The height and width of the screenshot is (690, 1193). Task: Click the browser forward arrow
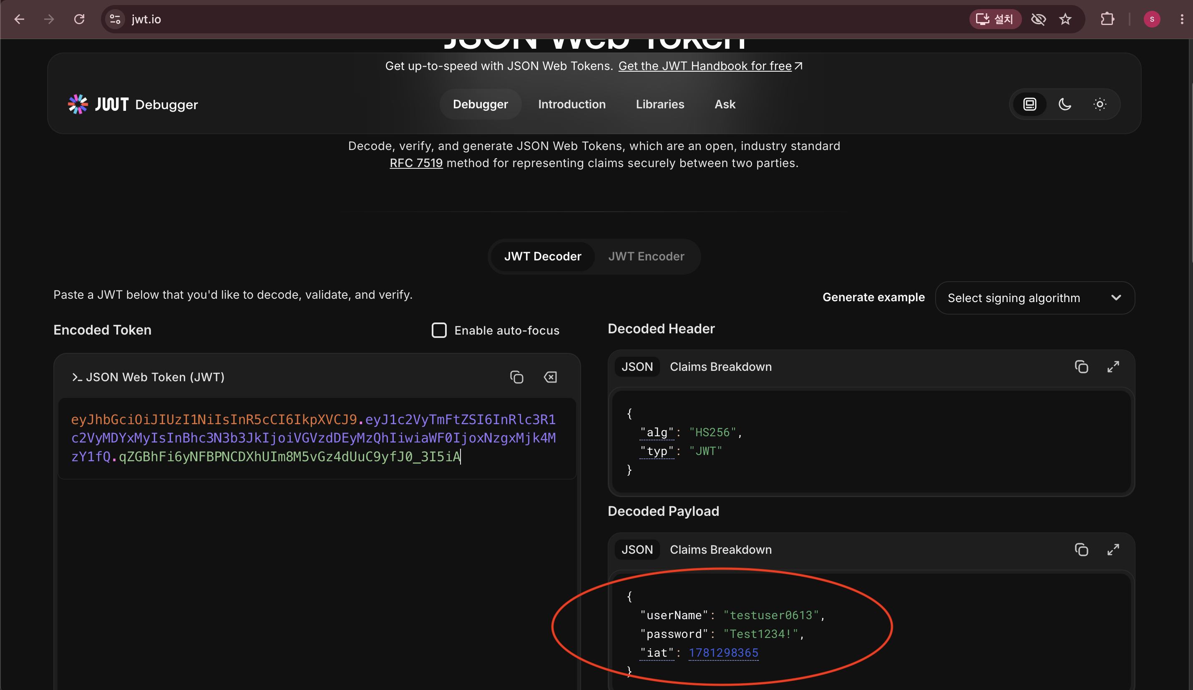pyautogui.click(x=49, y=19)
